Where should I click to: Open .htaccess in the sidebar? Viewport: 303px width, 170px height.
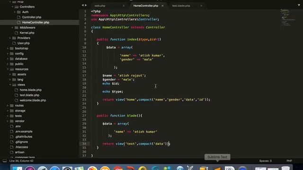[x=22, y=147]
